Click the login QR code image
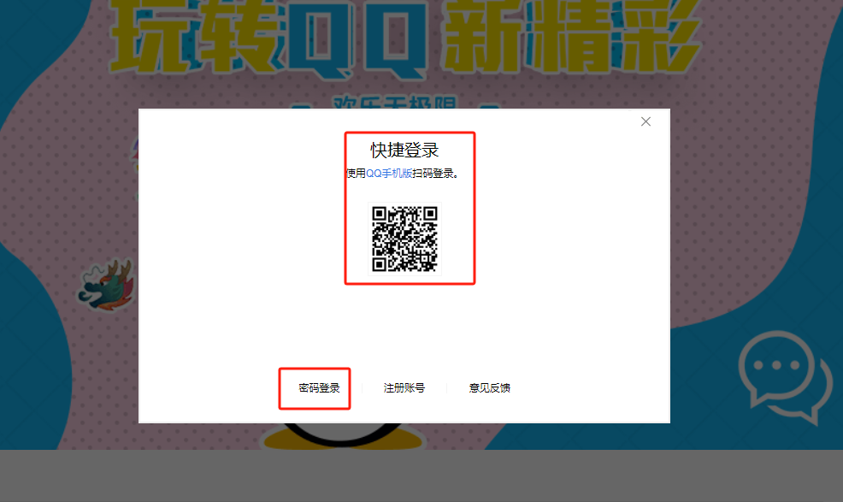Screen dimensions: 843x502 405,239
